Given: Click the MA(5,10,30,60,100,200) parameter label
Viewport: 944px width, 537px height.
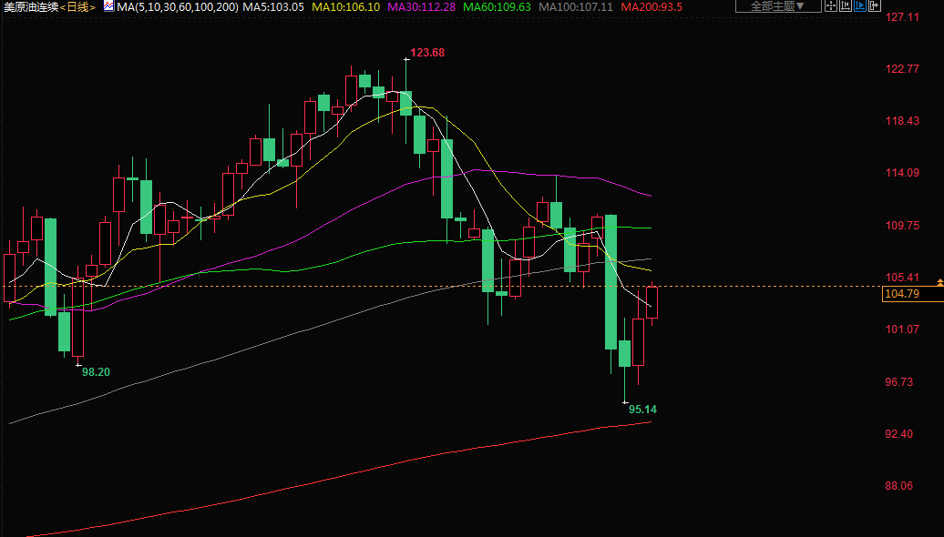Looking at the screenshot, I should [179, 7].
